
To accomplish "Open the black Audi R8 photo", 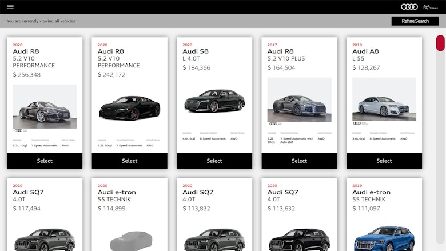I will (x=129, y=107).
